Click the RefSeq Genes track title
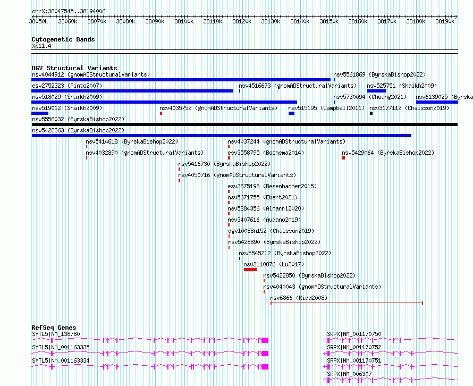Viewport: 473px width, 386px height. tap(54, 328)
